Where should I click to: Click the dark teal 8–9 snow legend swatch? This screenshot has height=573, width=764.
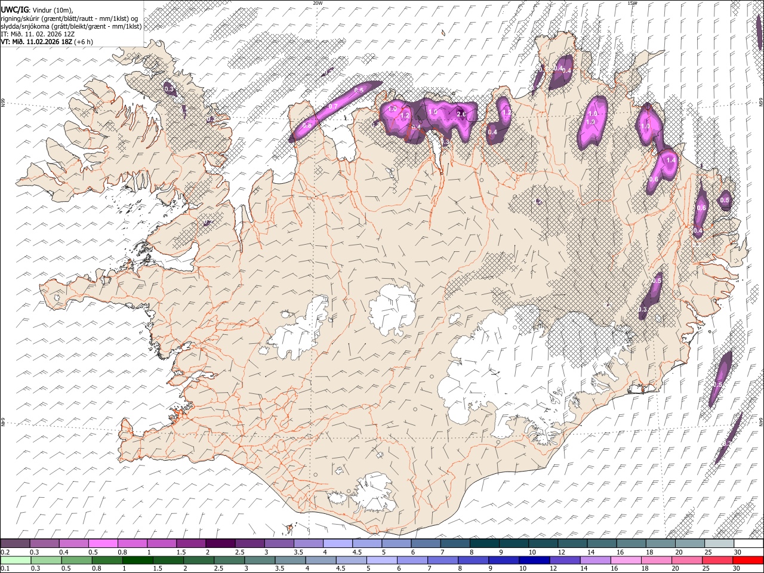pos(484,544)
